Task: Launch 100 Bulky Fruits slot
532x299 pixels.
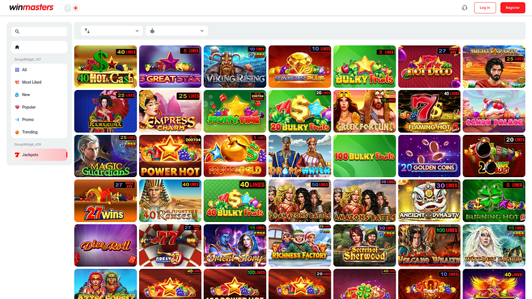Action: 364,156
